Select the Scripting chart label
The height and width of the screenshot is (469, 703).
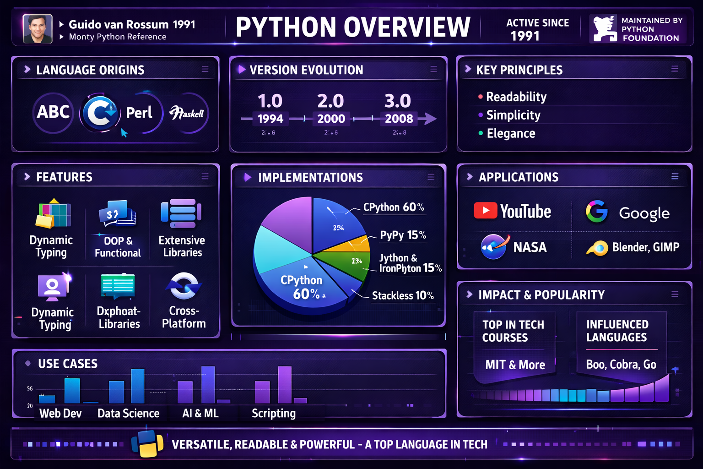[274, 413]
